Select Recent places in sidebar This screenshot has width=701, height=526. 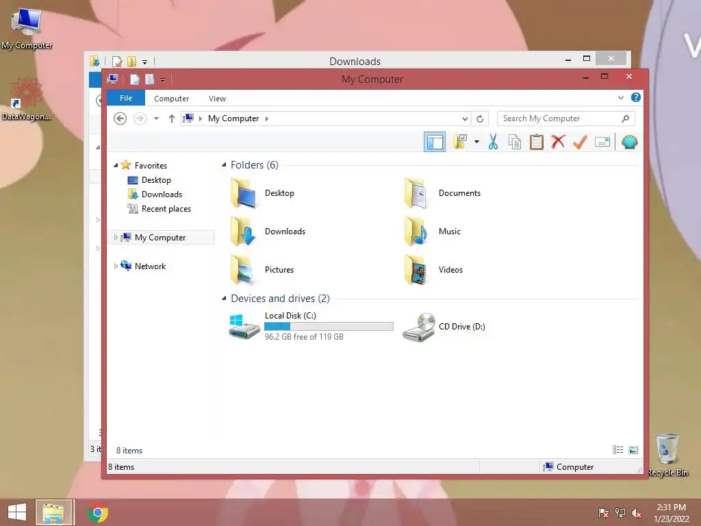tap(166, 209)
